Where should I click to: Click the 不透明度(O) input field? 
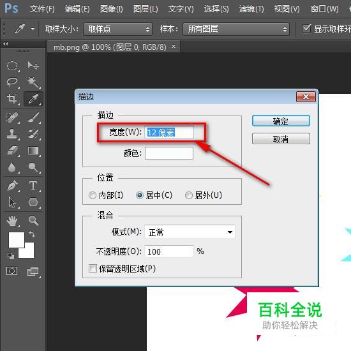169,251
